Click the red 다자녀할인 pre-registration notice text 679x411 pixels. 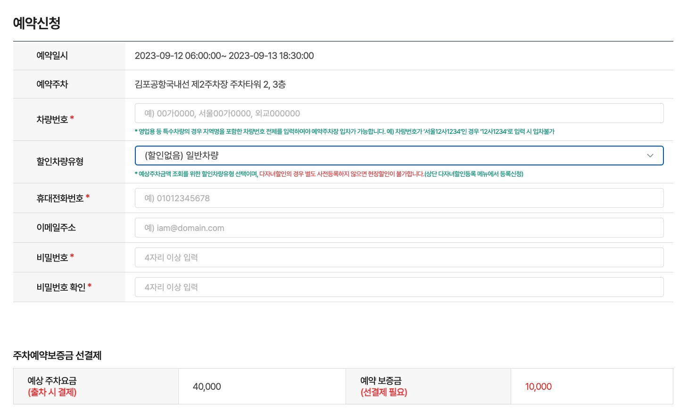tap(341, 174)
